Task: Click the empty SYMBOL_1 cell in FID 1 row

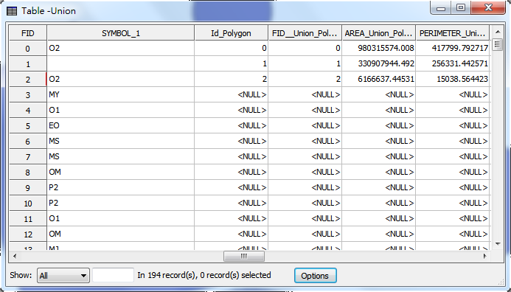Action: (121, 64)
